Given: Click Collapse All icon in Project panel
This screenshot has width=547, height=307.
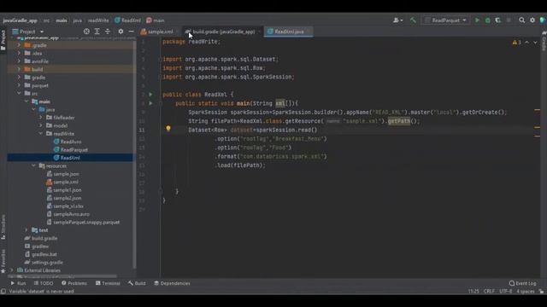Looking at the screenshot, I should [108, 32].
